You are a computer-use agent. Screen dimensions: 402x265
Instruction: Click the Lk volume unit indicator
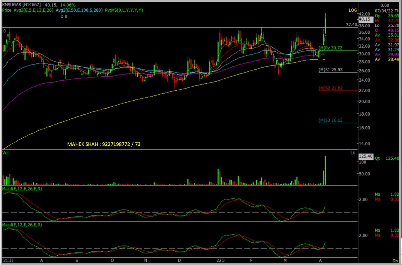click(353, 153)
